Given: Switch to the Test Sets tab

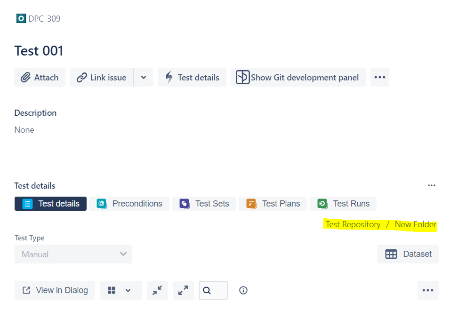Looking at the screenshot, I should 204,204.
